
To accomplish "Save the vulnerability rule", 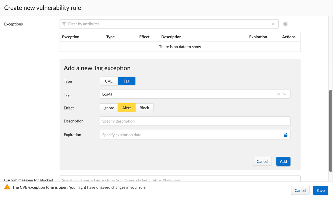I will click(320, 191).
